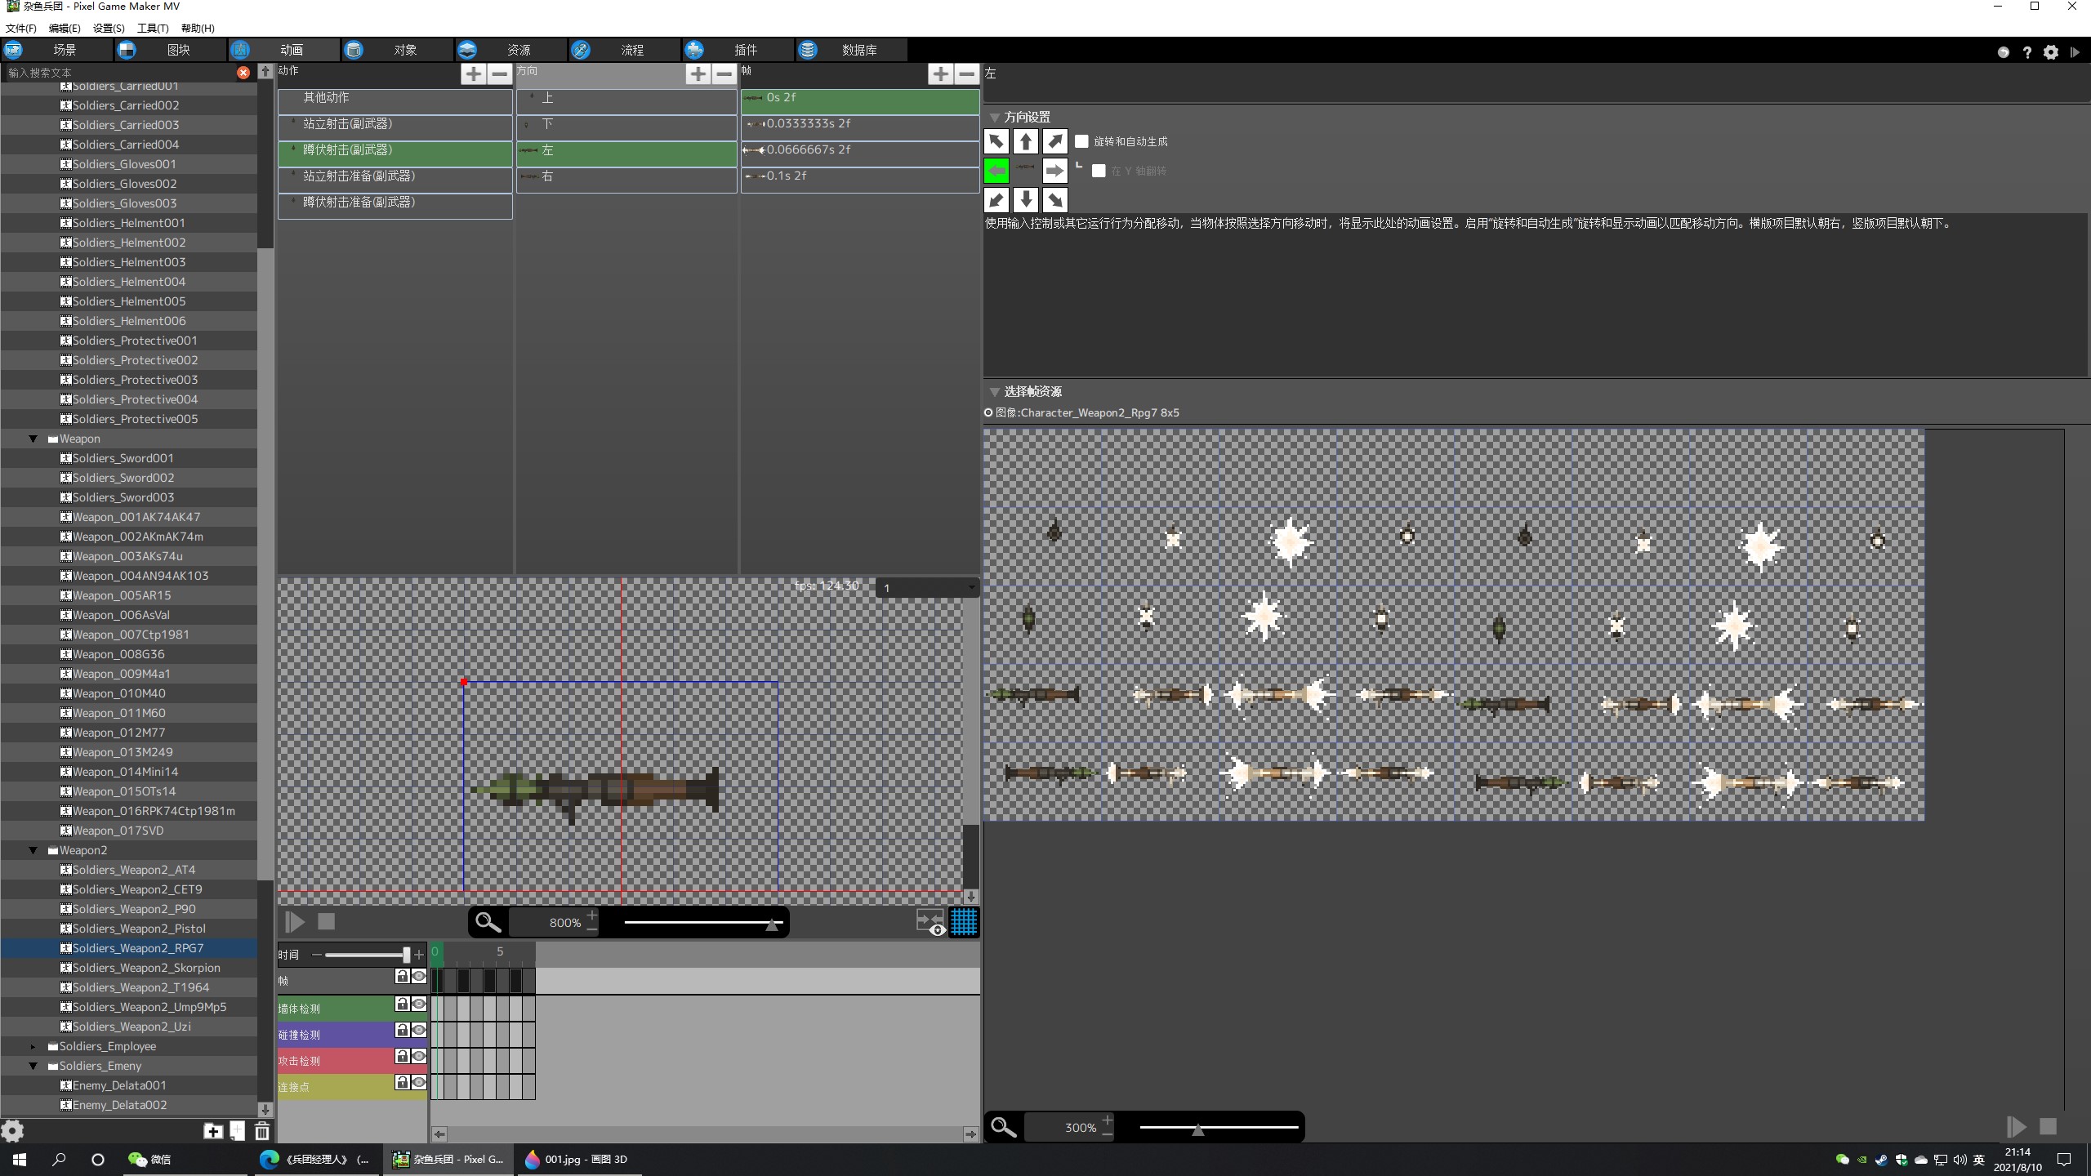This screenshot has height=1176, width=2091.
Task: Toggle visibility eye of the 连接点 track
Action: [x=419, y=1082]
